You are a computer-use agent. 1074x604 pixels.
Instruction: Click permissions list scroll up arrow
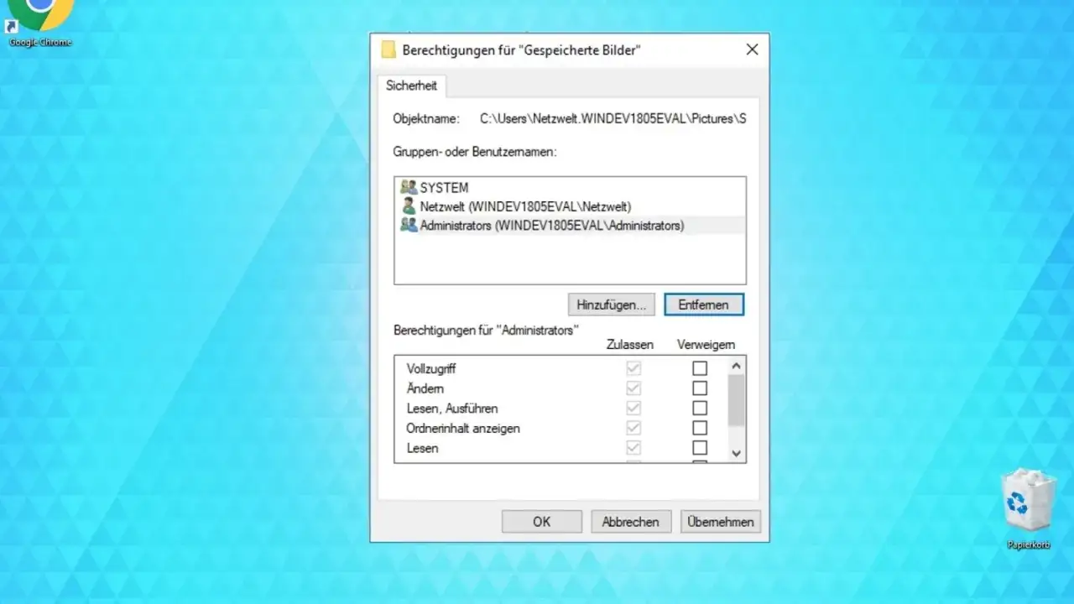(737, 366)
